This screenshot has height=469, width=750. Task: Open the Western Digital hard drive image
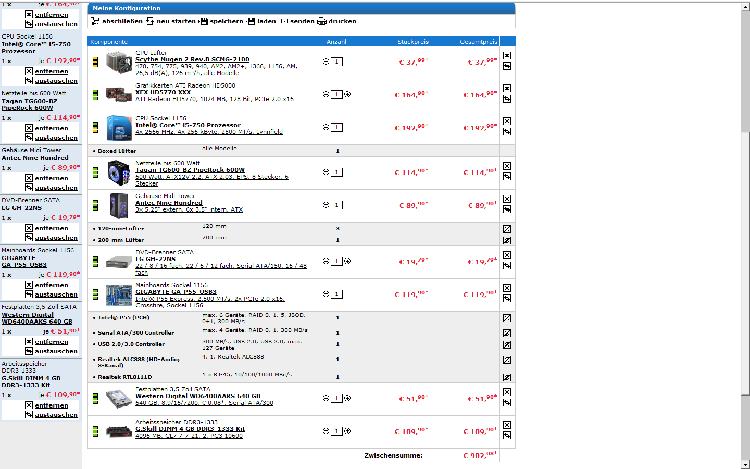click(x=119, y=399)
